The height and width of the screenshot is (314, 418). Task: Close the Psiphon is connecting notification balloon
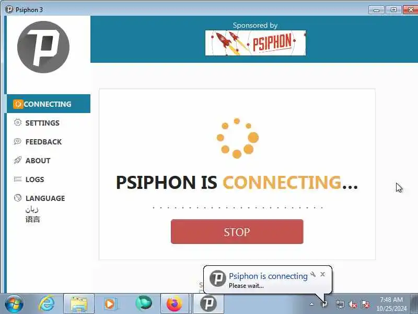click(323, 274)
